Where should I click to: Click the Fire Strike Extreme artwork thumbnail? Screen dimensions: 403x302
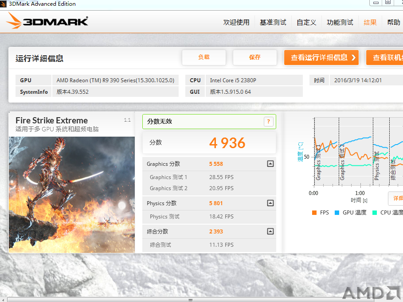tap(72, 195)
